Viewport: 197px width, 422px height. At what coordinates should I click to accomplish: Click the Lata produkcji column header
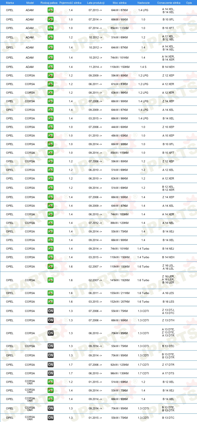pos(96,3)
